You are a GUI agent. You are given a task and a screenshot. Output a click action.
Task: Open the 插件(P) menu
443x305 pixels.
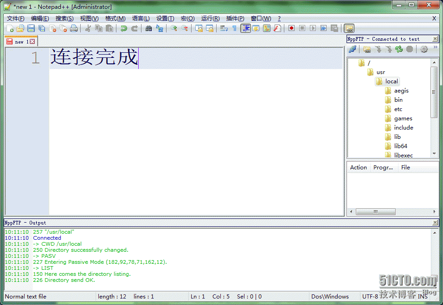click(235, 19)
